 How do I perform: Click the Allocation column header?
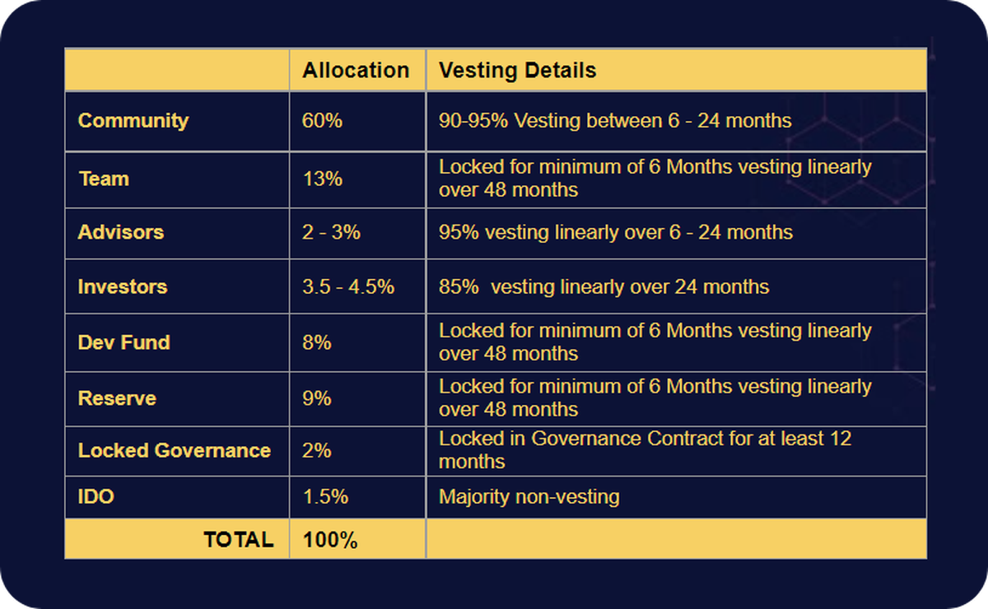click(x=356, y=71)
